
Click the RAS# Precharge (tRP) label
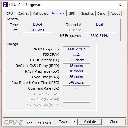click(x=42, y=71)
